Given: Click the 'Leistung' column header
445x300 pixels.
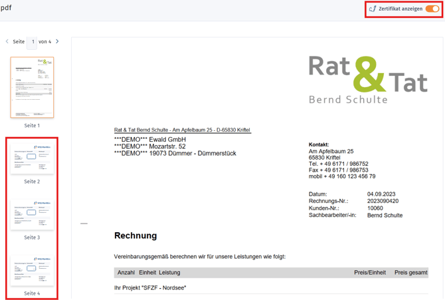Looking at the screenshot, I should click(169, 273).
